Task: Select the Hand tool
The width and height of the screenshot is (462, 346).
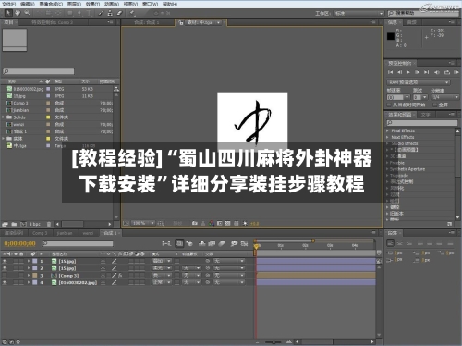Action: coord(18,13)
